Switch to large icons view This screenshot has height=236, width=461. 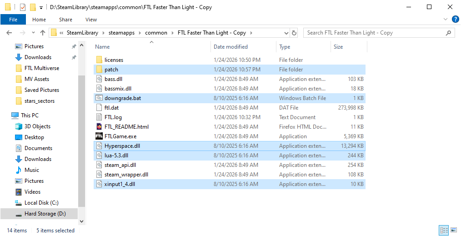tap(453, 231)
